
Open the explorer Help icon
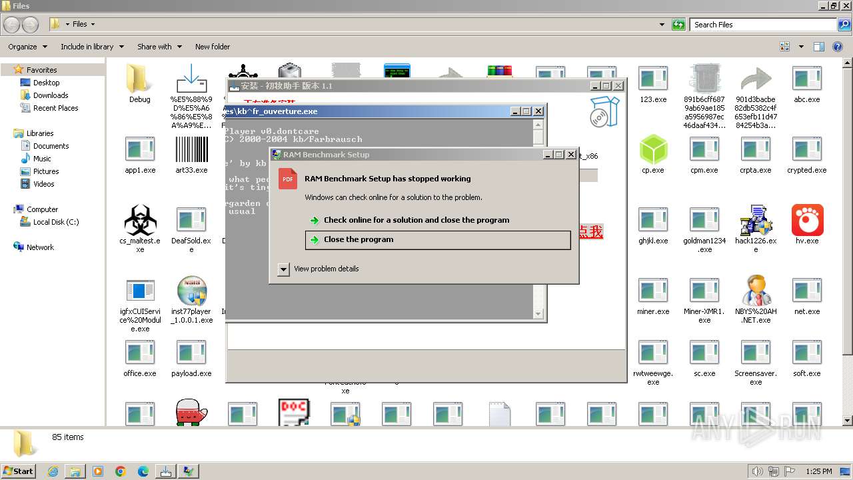pos(838,47)
